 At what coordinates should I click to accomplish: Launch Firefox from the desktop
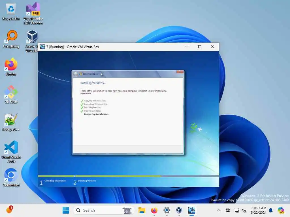click(x=11, y=67)
